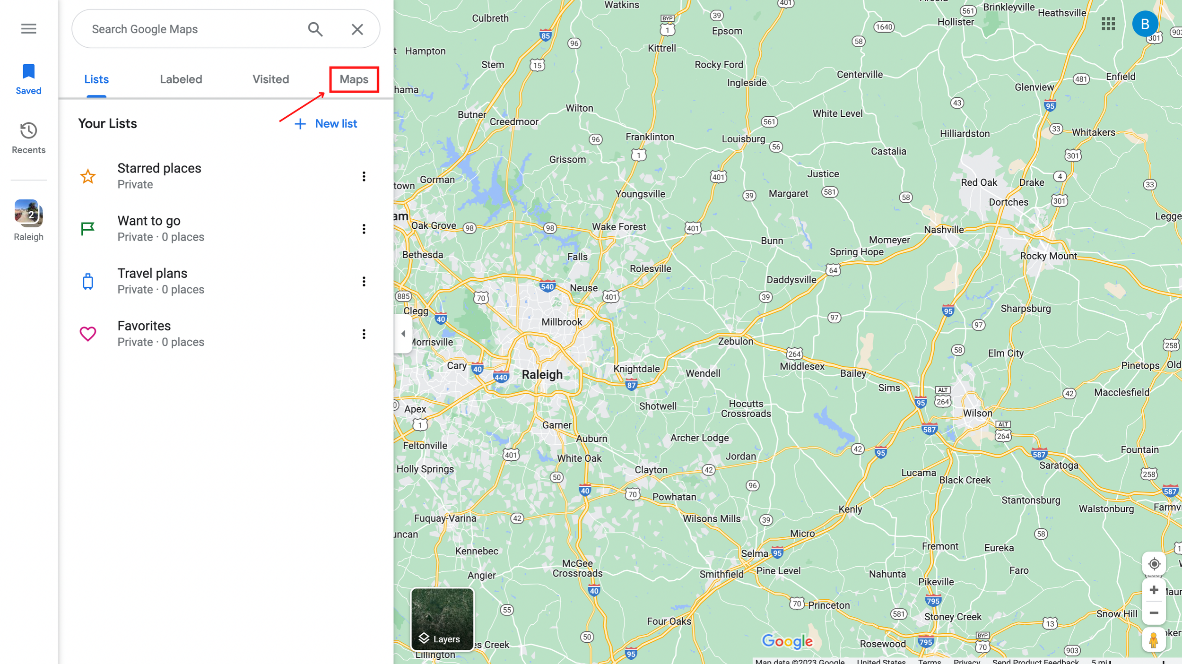The height and width of the screenshot is (664, 1182).
Task: Open the Want to go list
Action: tap(226, 229)
